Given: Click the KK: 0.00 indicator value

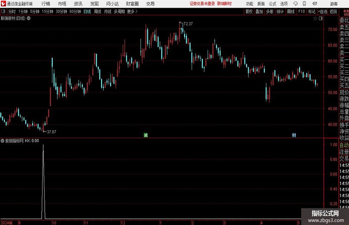Looking at the screenshot, I should coord(32,140).
